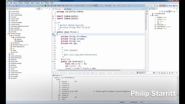Open the Navigate menu

click(x=27, y=3)
